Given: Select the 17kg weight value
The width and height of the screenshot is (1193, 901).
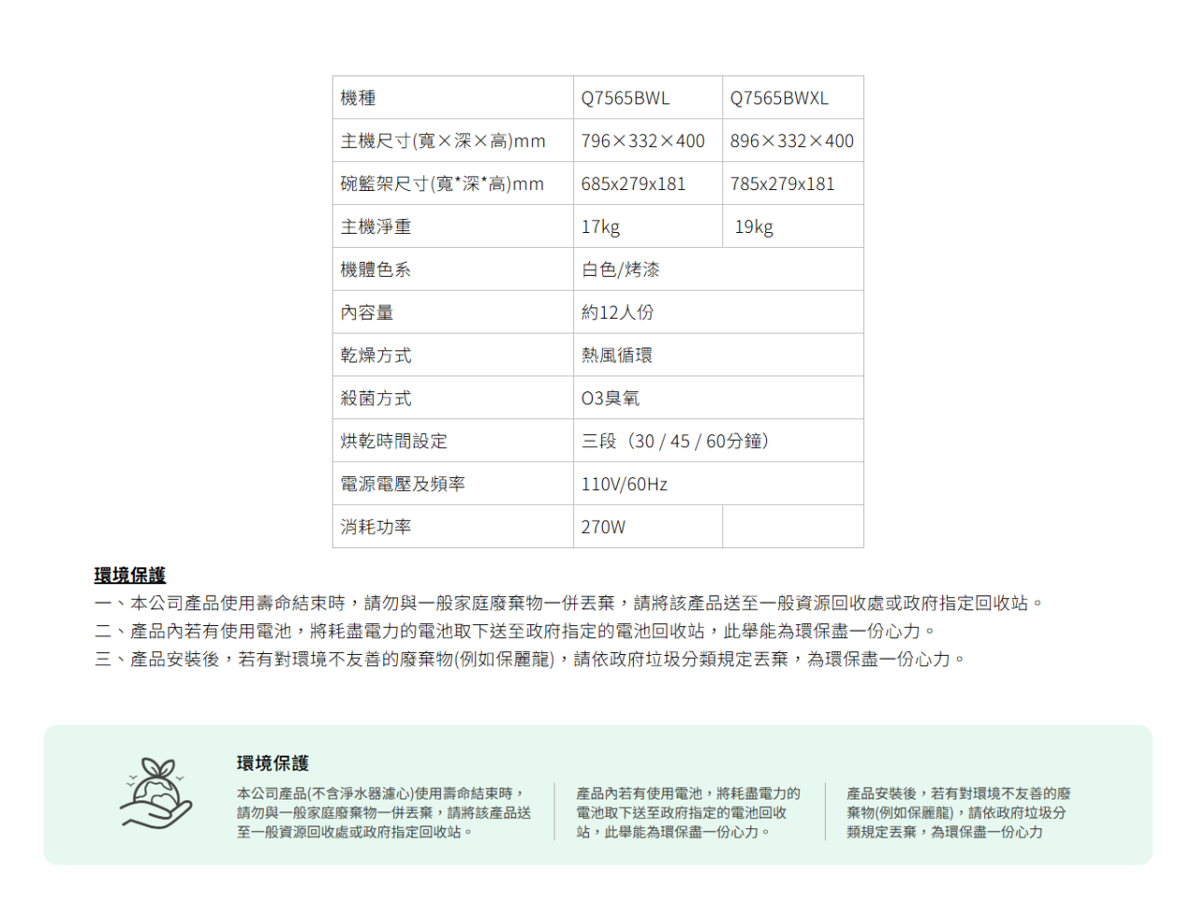Looking at the screenshot, I should [600, 226].
